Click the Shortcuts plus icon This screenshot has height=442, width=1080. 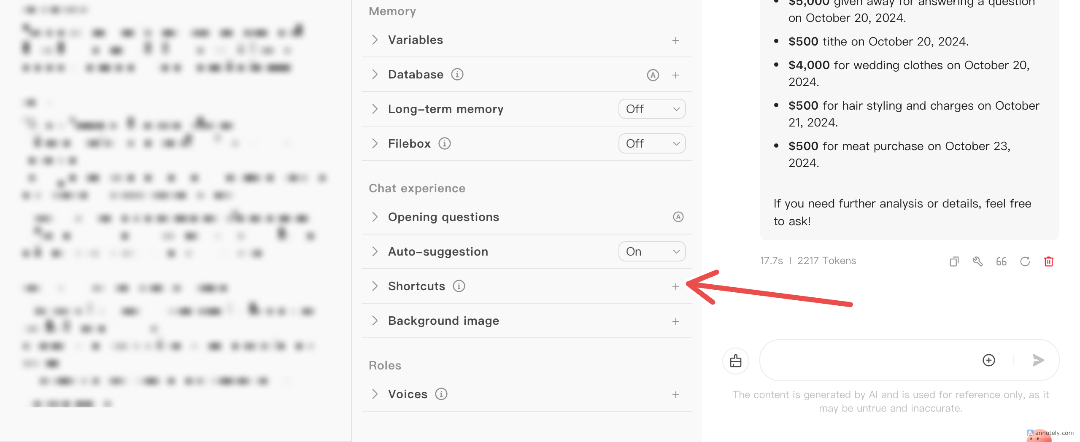[675, 287]
